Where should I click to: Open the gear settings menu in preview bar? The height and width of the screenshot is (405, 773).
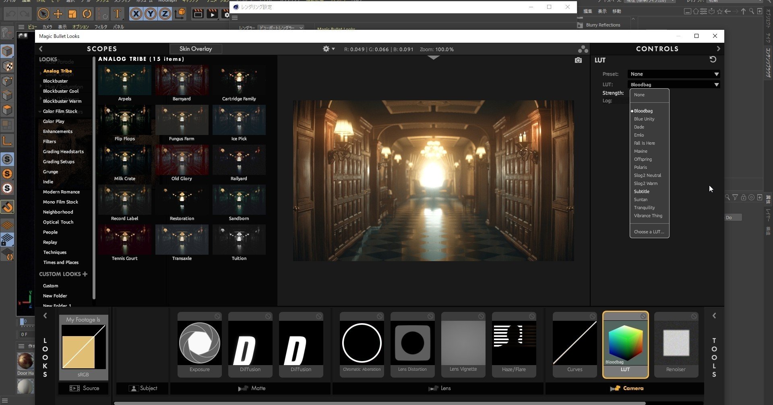click(x=329, y=49)
